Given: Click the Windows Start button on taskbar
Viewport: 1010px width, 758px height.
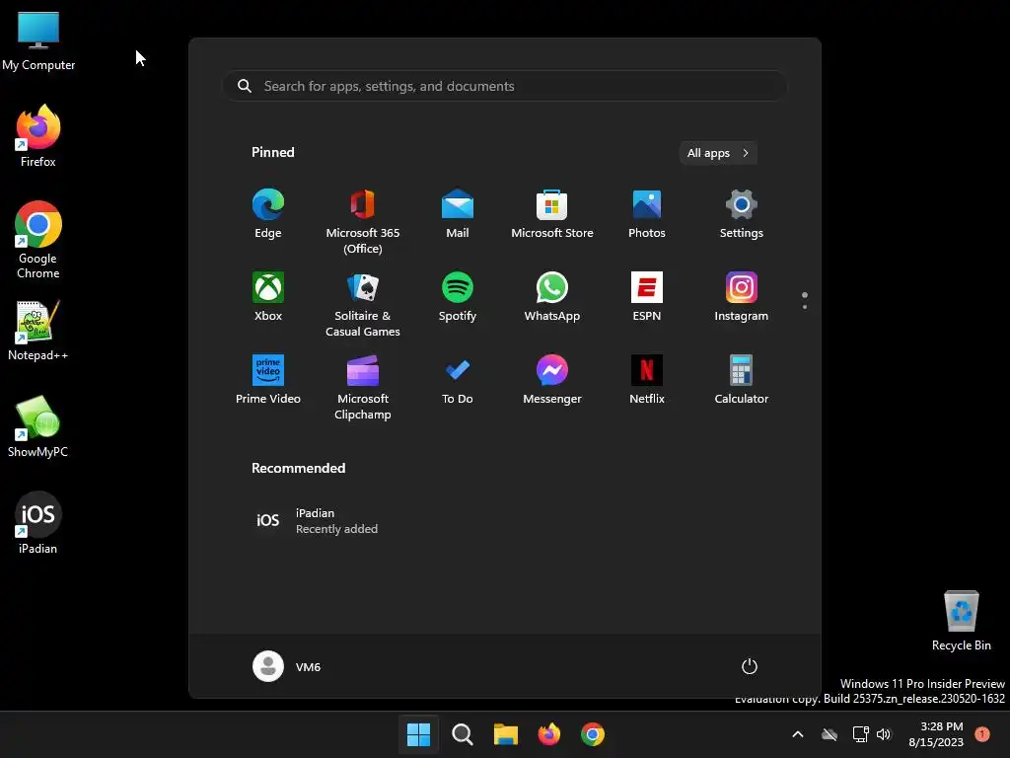Looking at the screenshot, I should point(418,734).
